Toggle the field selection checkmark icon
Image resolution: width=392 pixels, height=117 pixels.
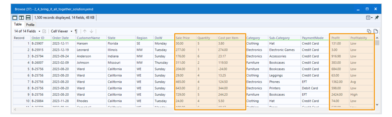pos(44,31)
